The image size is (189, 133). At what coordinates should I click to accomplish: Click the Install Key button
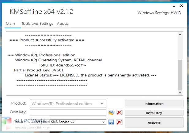154,113
